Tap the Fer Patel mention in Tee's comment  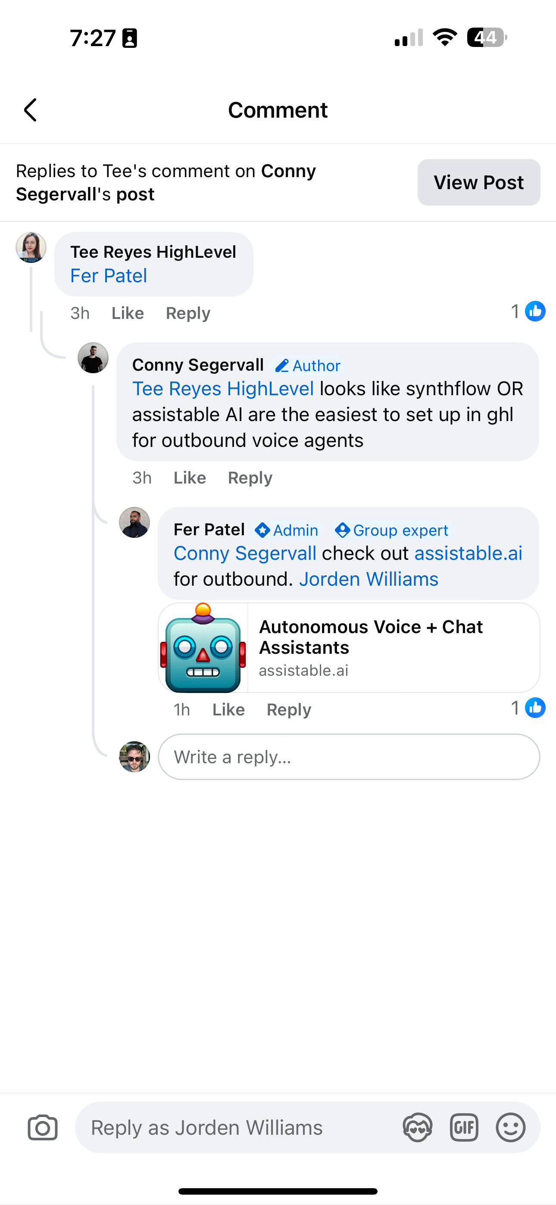click(x=108, y=275)
